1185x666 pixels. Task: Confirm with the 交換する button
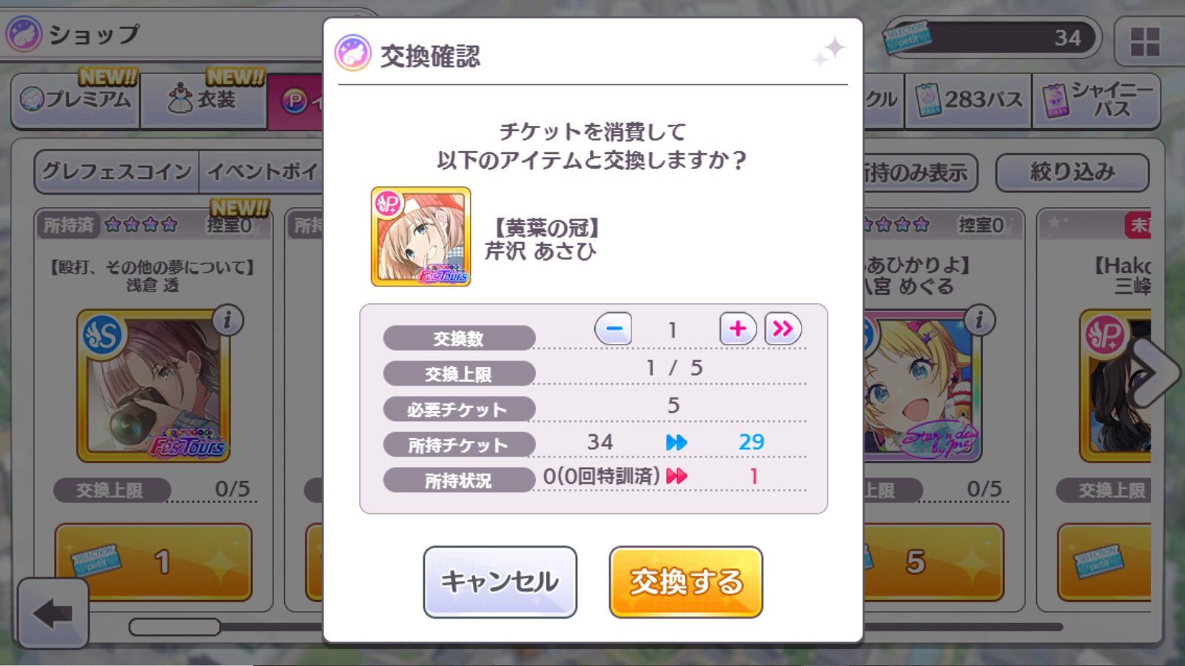(x=685, y=582)
